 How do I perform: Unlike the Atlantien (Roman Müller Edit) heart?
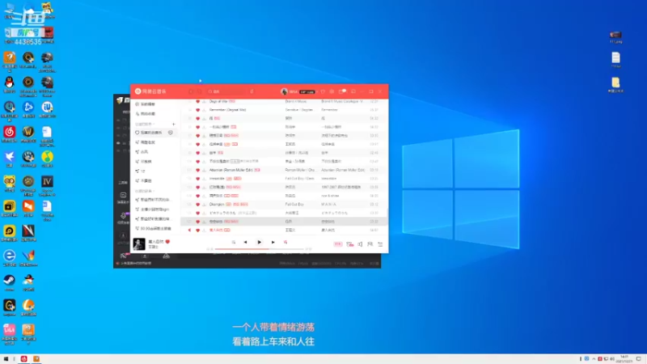(197, 170)
